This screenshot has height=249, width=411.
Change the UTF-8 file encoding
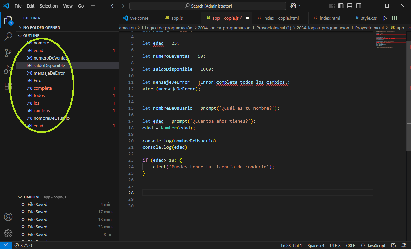coord(335,245)
